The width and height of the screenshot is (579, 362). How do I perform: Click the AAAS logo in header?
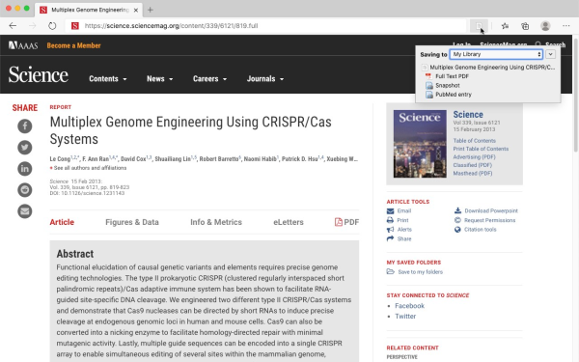pos(23,45)
